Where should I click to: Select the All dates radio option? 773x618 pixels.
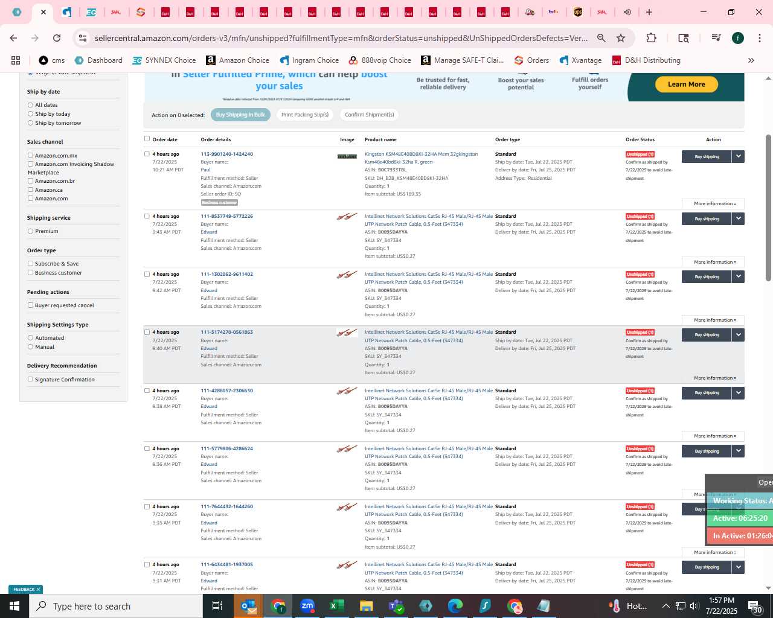30,105
